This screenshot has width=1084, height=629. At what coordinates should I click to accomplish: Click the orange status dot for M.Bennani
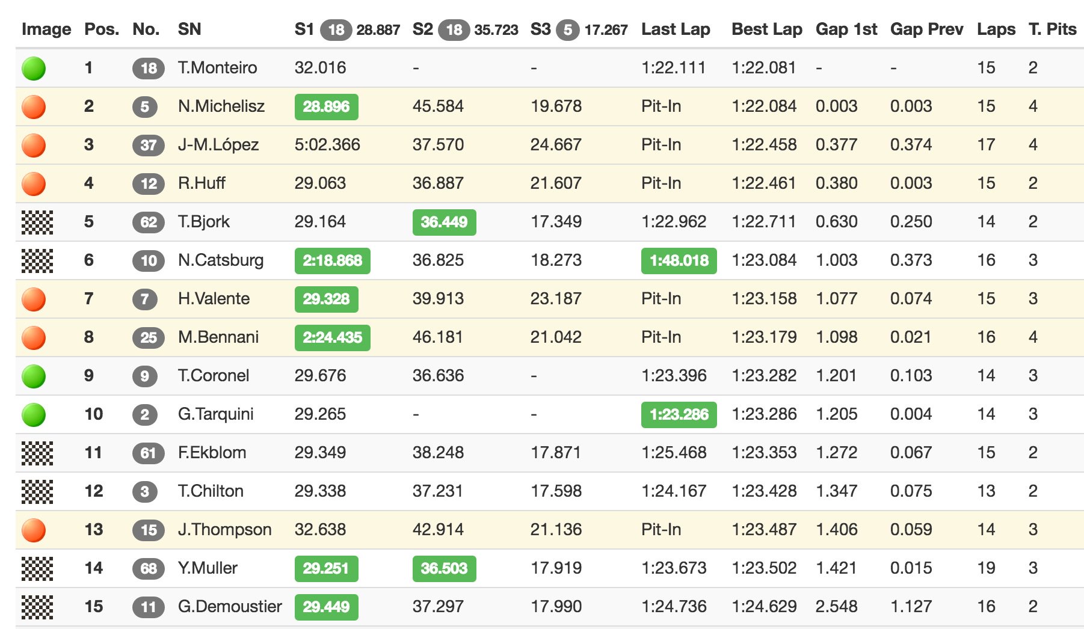34,337
